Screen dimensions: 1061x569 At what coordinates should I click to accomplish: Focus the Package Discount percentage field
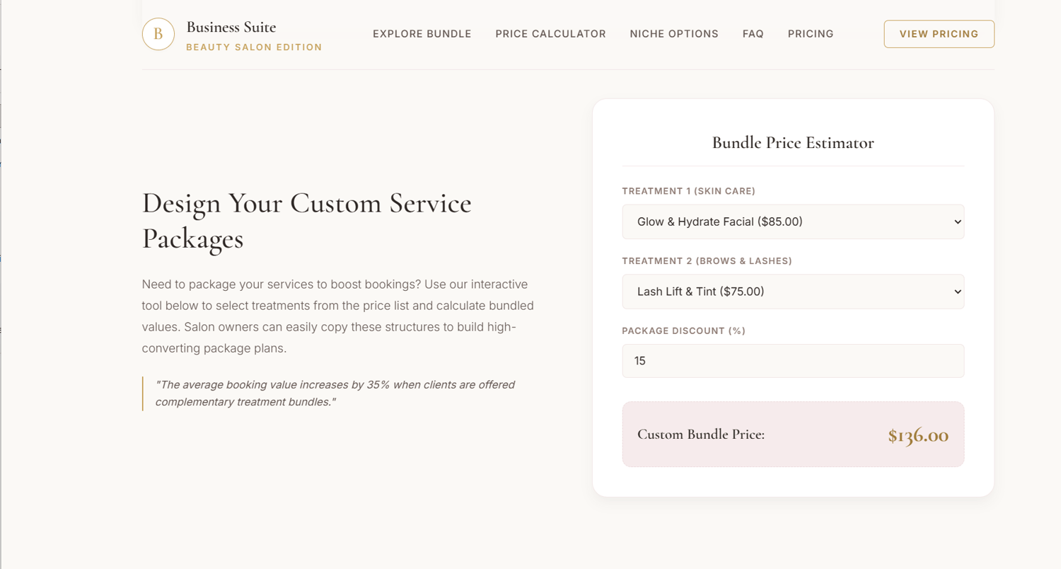pyautogui.click(x=793, y=361)
